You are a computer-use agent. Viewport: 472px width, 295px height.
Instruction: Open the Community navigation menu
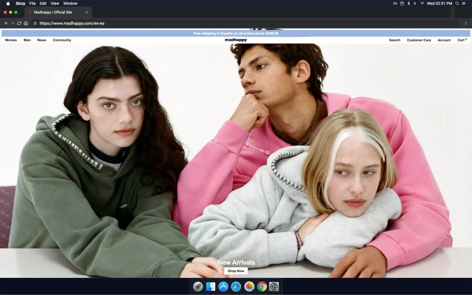coord(62,40)
